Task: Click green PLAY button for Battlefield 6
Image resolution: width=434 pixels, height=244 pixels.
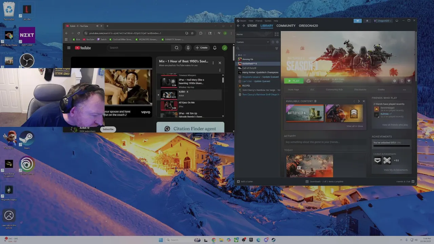Action: point(294,81)
